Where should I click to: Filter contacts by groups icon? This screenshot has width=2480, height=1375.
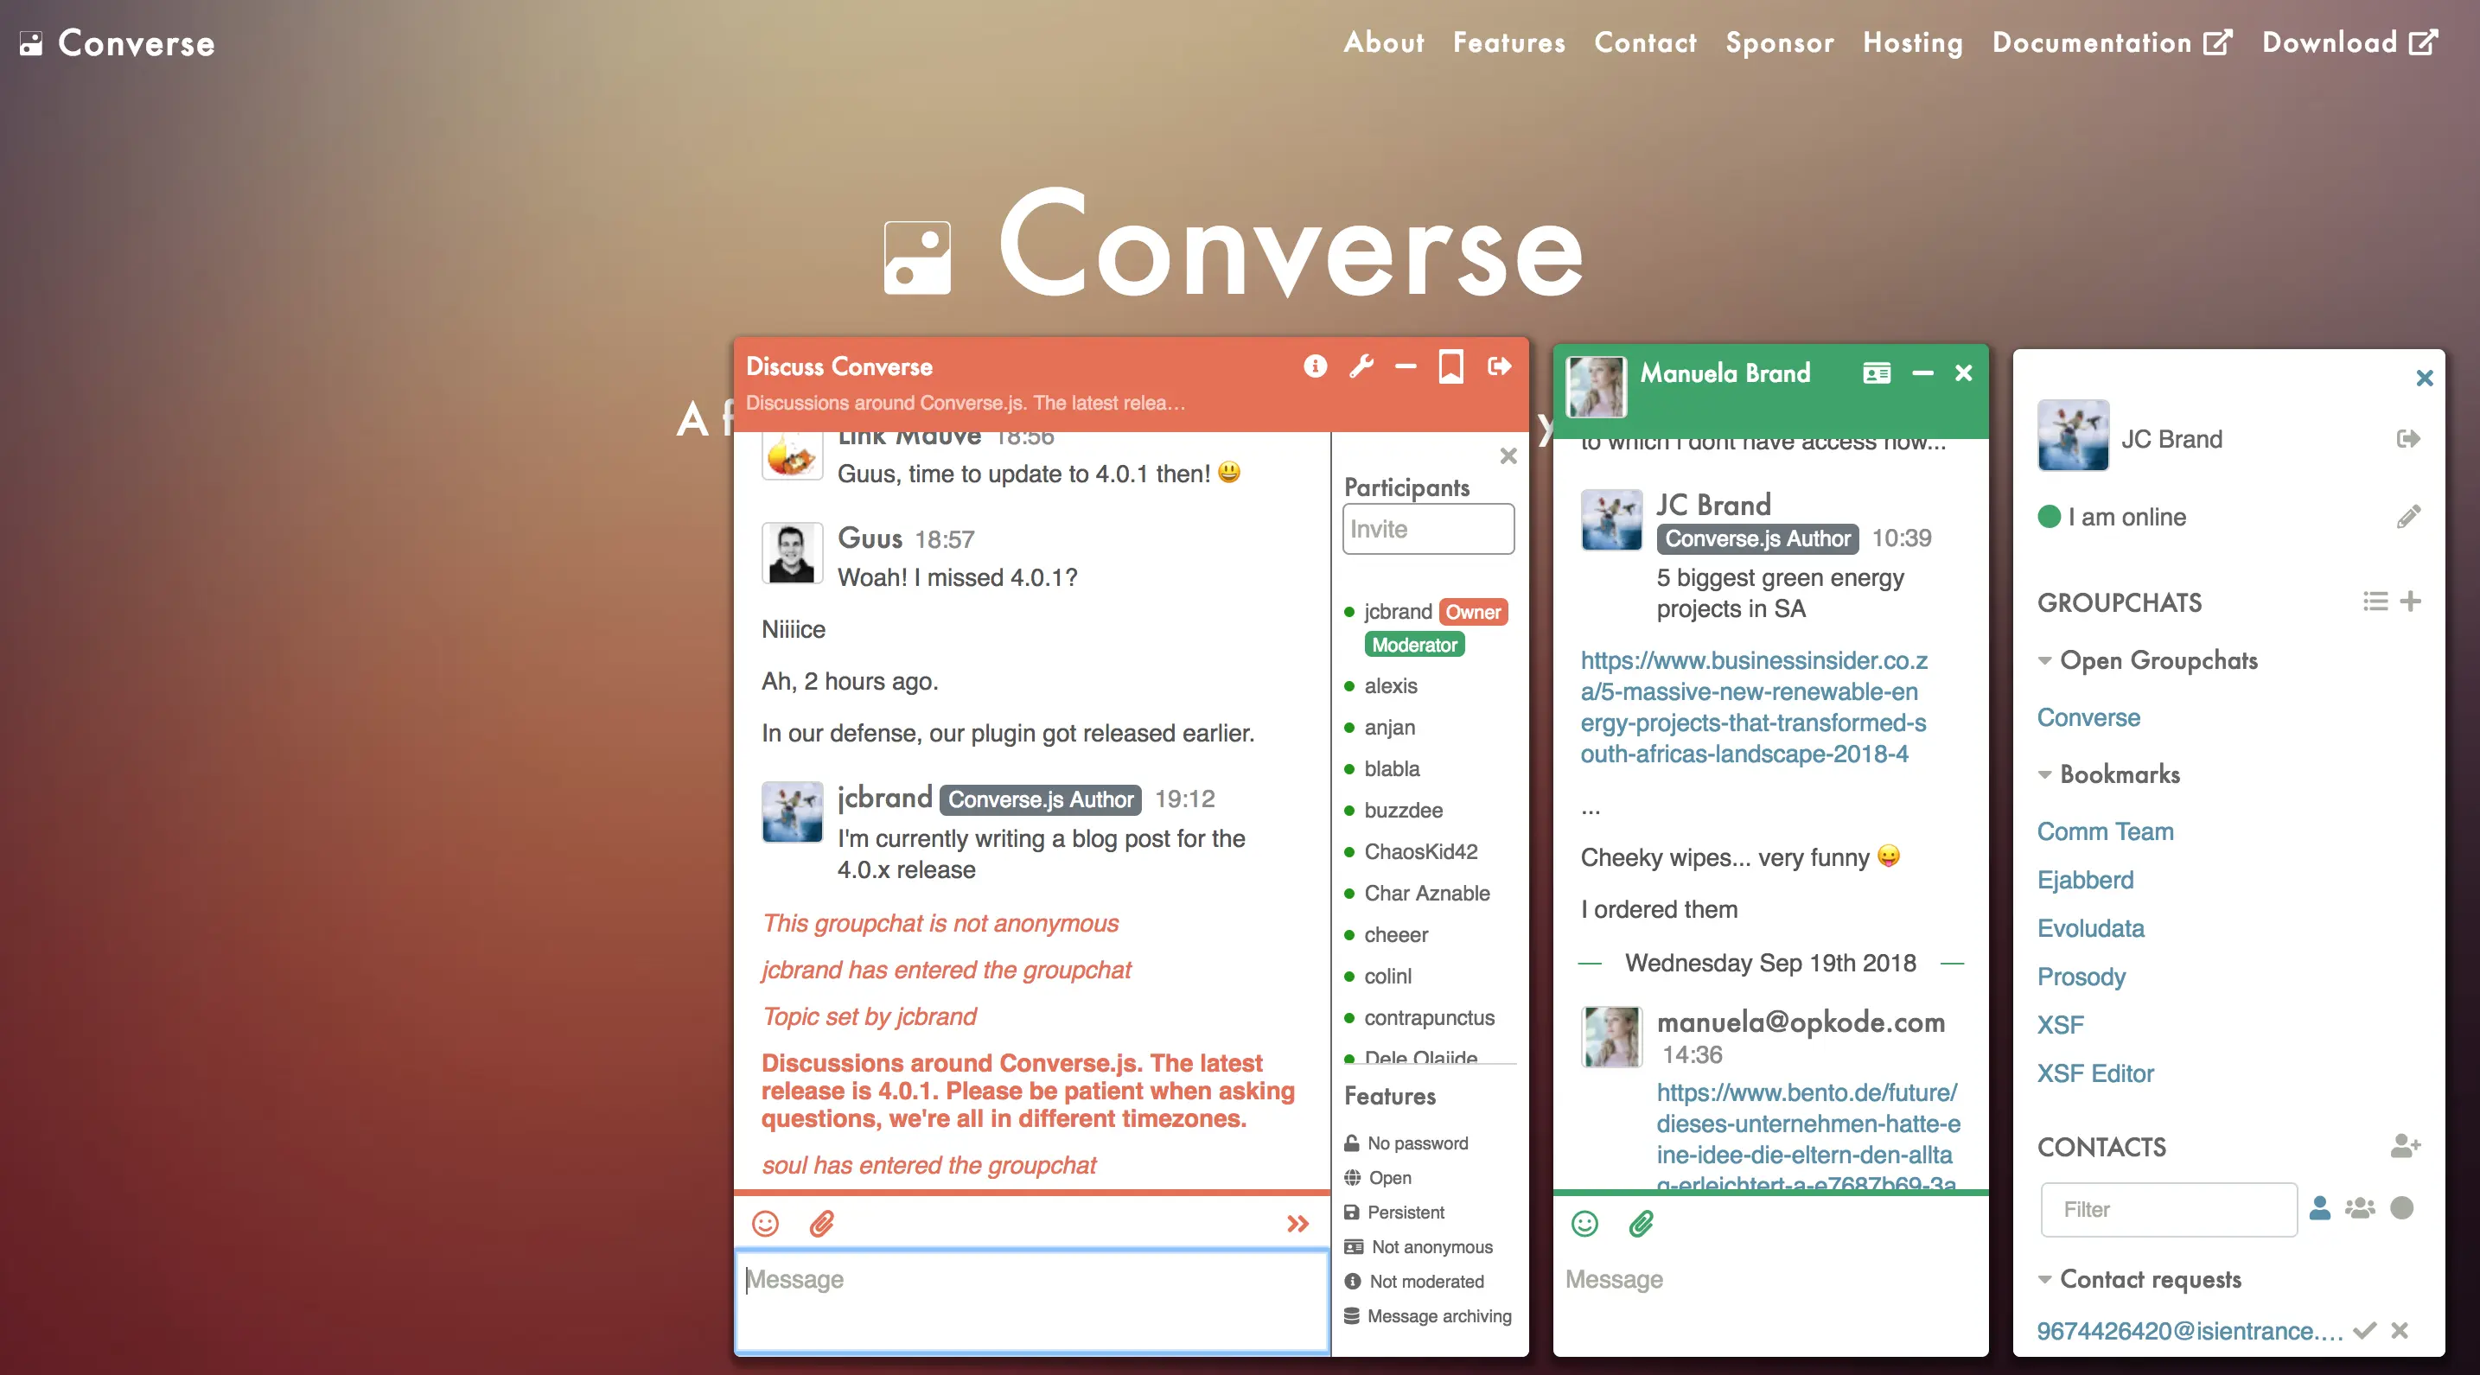click(2360, 1207)
